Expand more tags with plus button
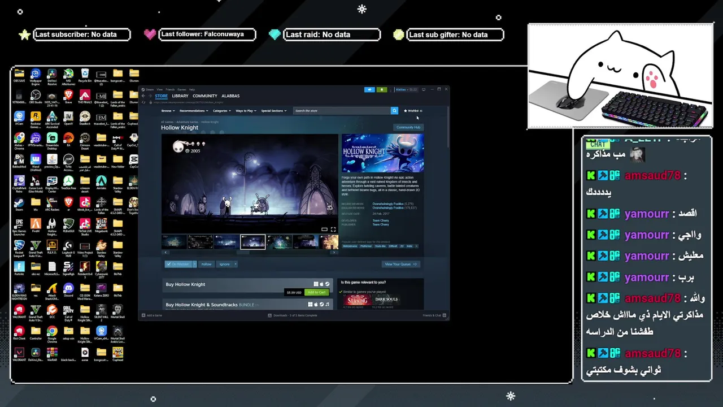The image size is (723, 407). click(x=416, y=246)
